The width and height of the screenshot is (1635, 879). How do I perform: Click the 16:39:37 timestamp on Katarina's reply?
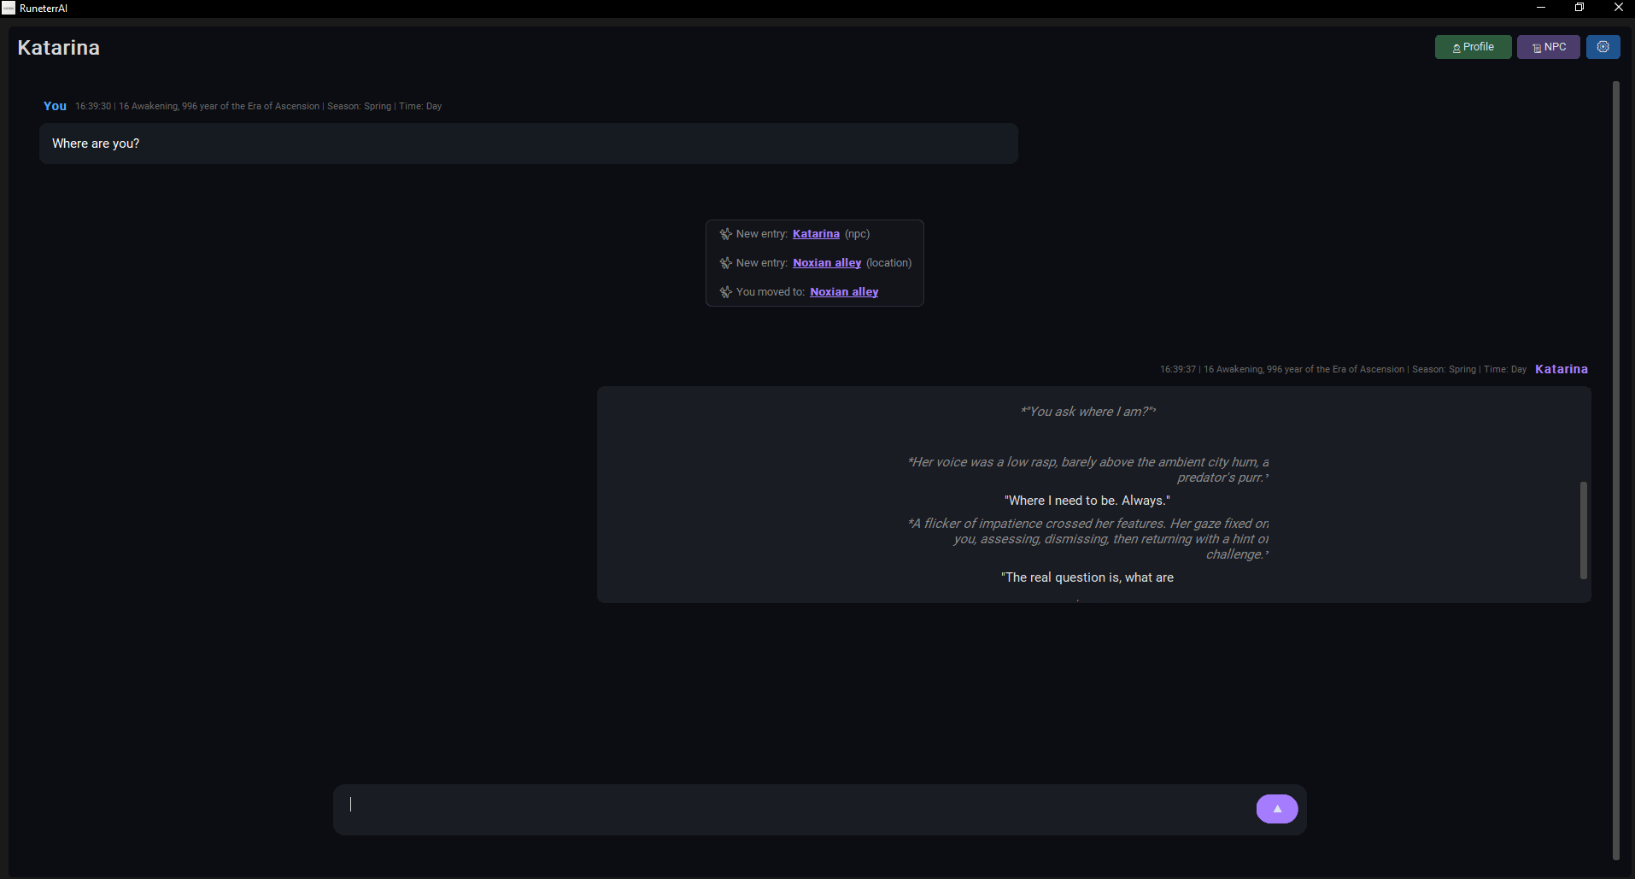[x=1178, y=369]
